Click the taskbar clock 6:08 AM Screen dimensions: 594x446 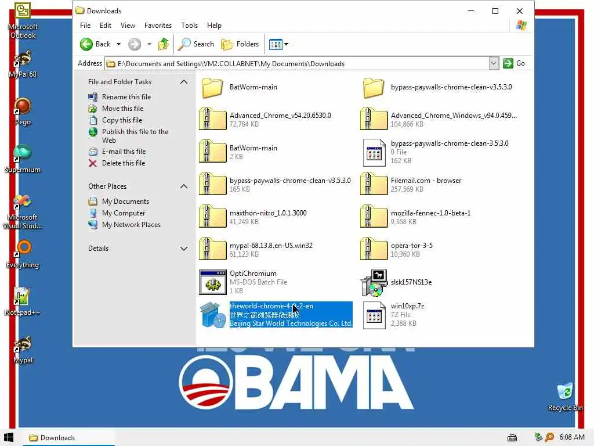coord(571,437)
